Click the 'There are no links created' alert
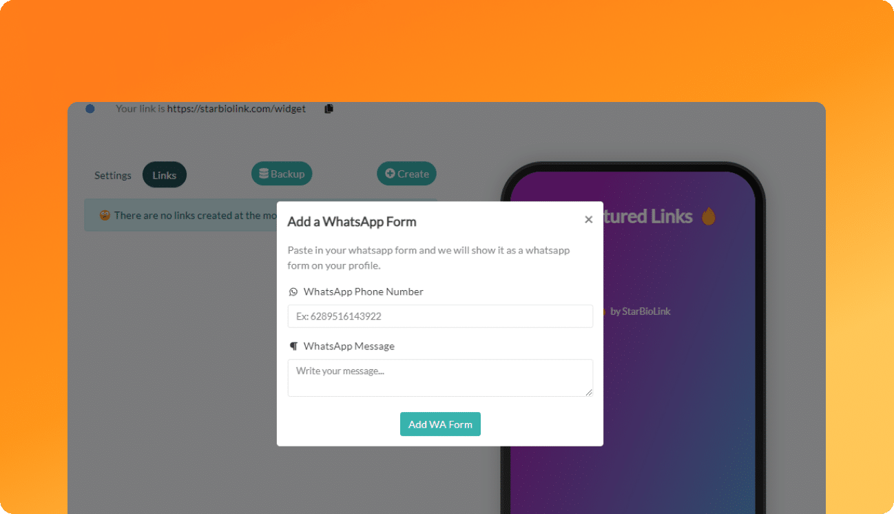 (260, 216)
